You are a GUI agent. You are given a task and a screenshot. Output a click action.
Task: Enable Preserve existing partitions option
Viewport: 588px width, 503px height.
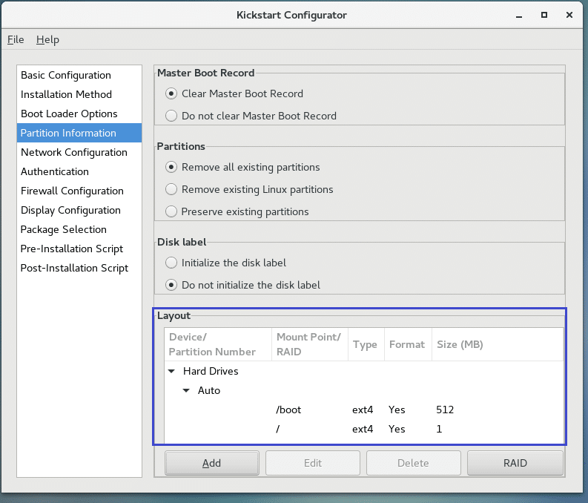pos(172,211)
